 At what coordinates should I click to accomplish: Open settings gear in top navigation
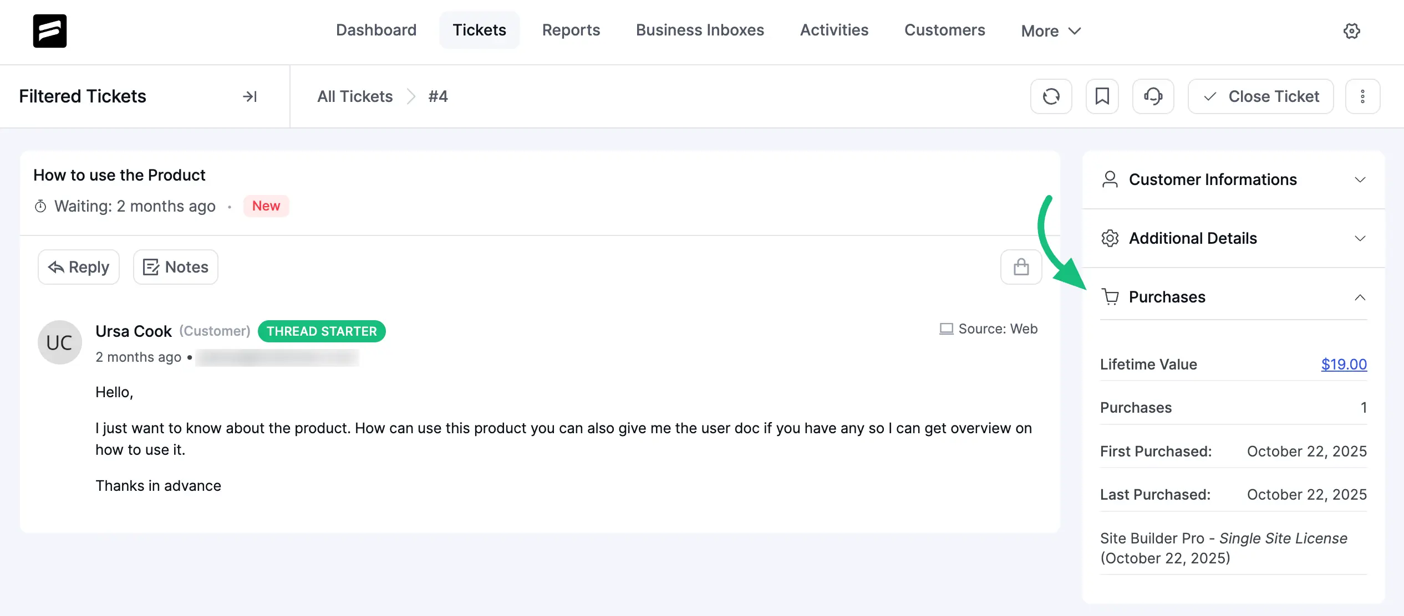1351,31
